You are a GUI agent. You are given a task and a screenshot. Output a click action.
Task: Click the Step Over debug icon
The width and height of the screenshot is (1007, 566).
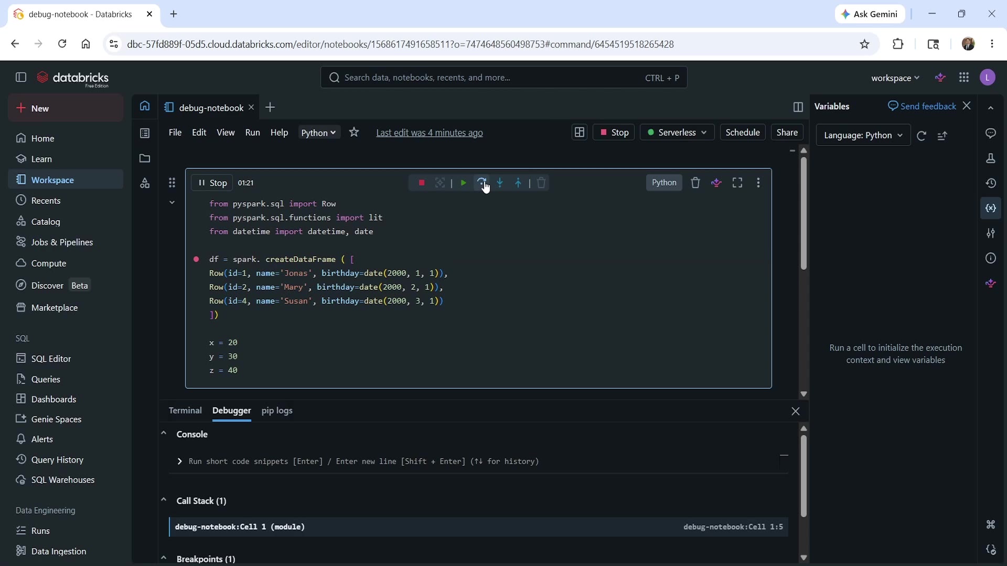[x=481, y=183]
